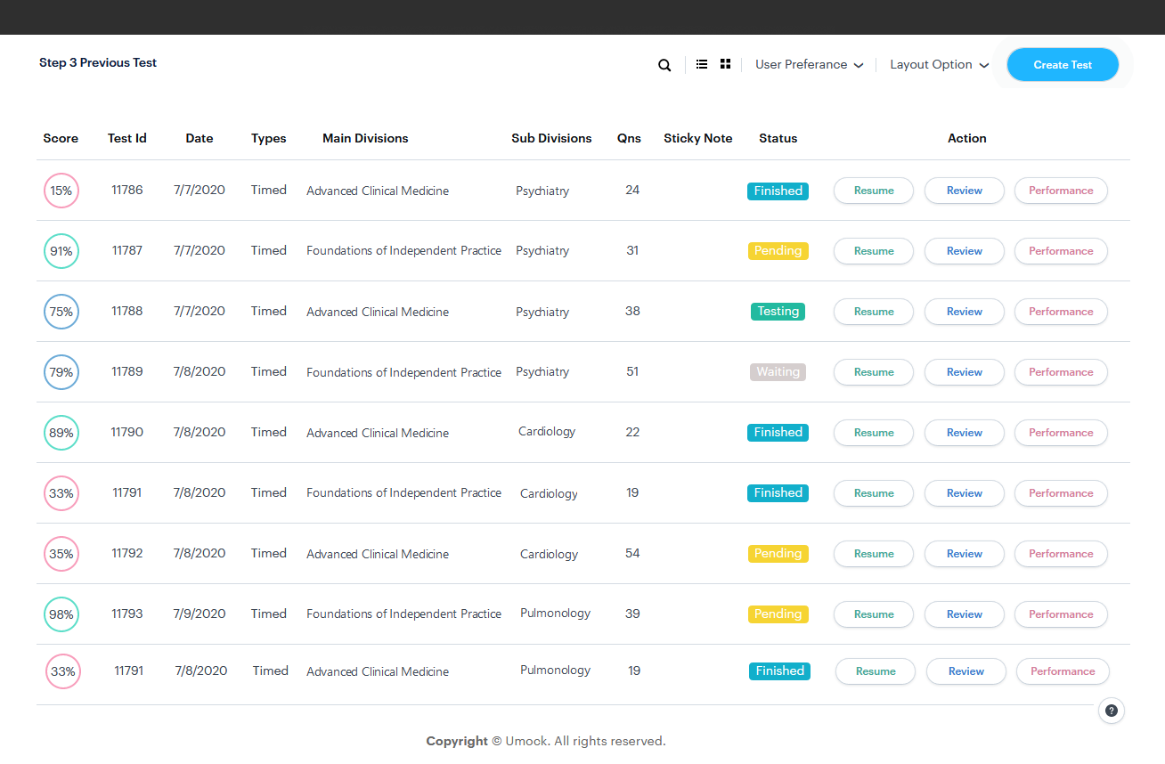
Task: Click the Sub Divisions column header
Action: tap(551, 139)
